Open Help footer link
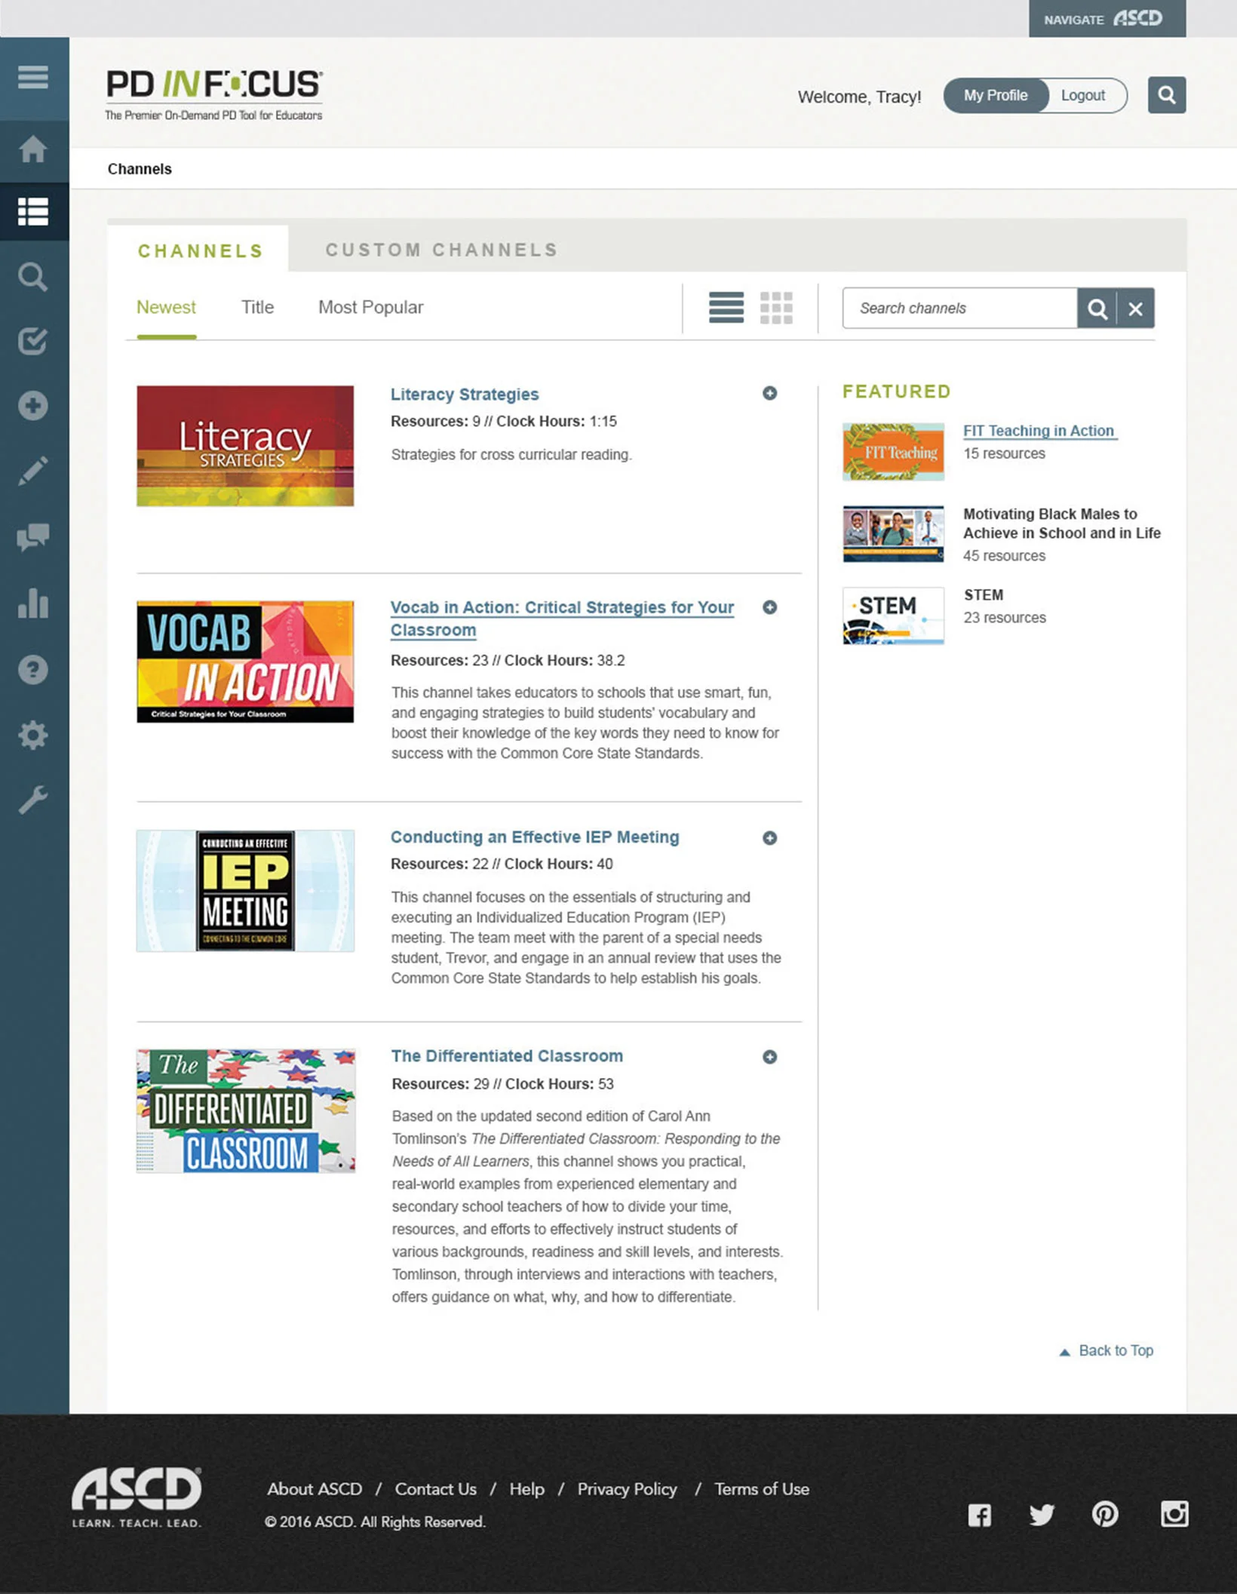Image resolution: width=1237 pixels, height=1594 pixels. [526, 1489]
